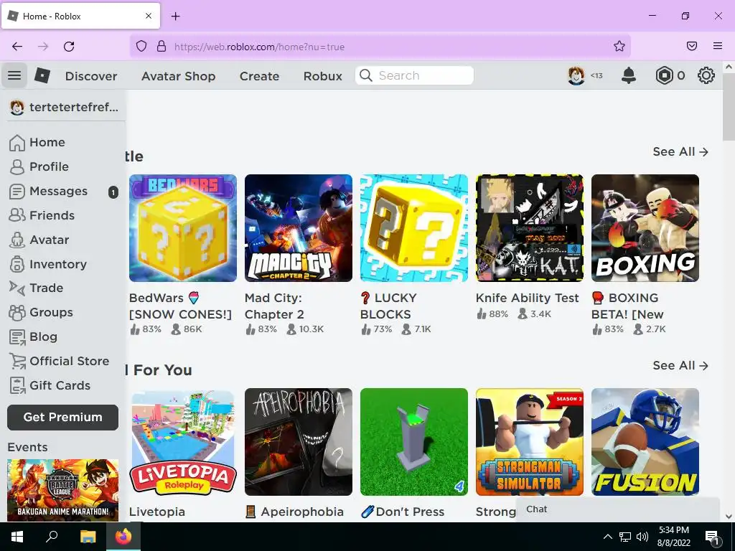Viewport: 735px width, 551px height.
Task: Click the search magnifier icon
Action: coord(365,75)
